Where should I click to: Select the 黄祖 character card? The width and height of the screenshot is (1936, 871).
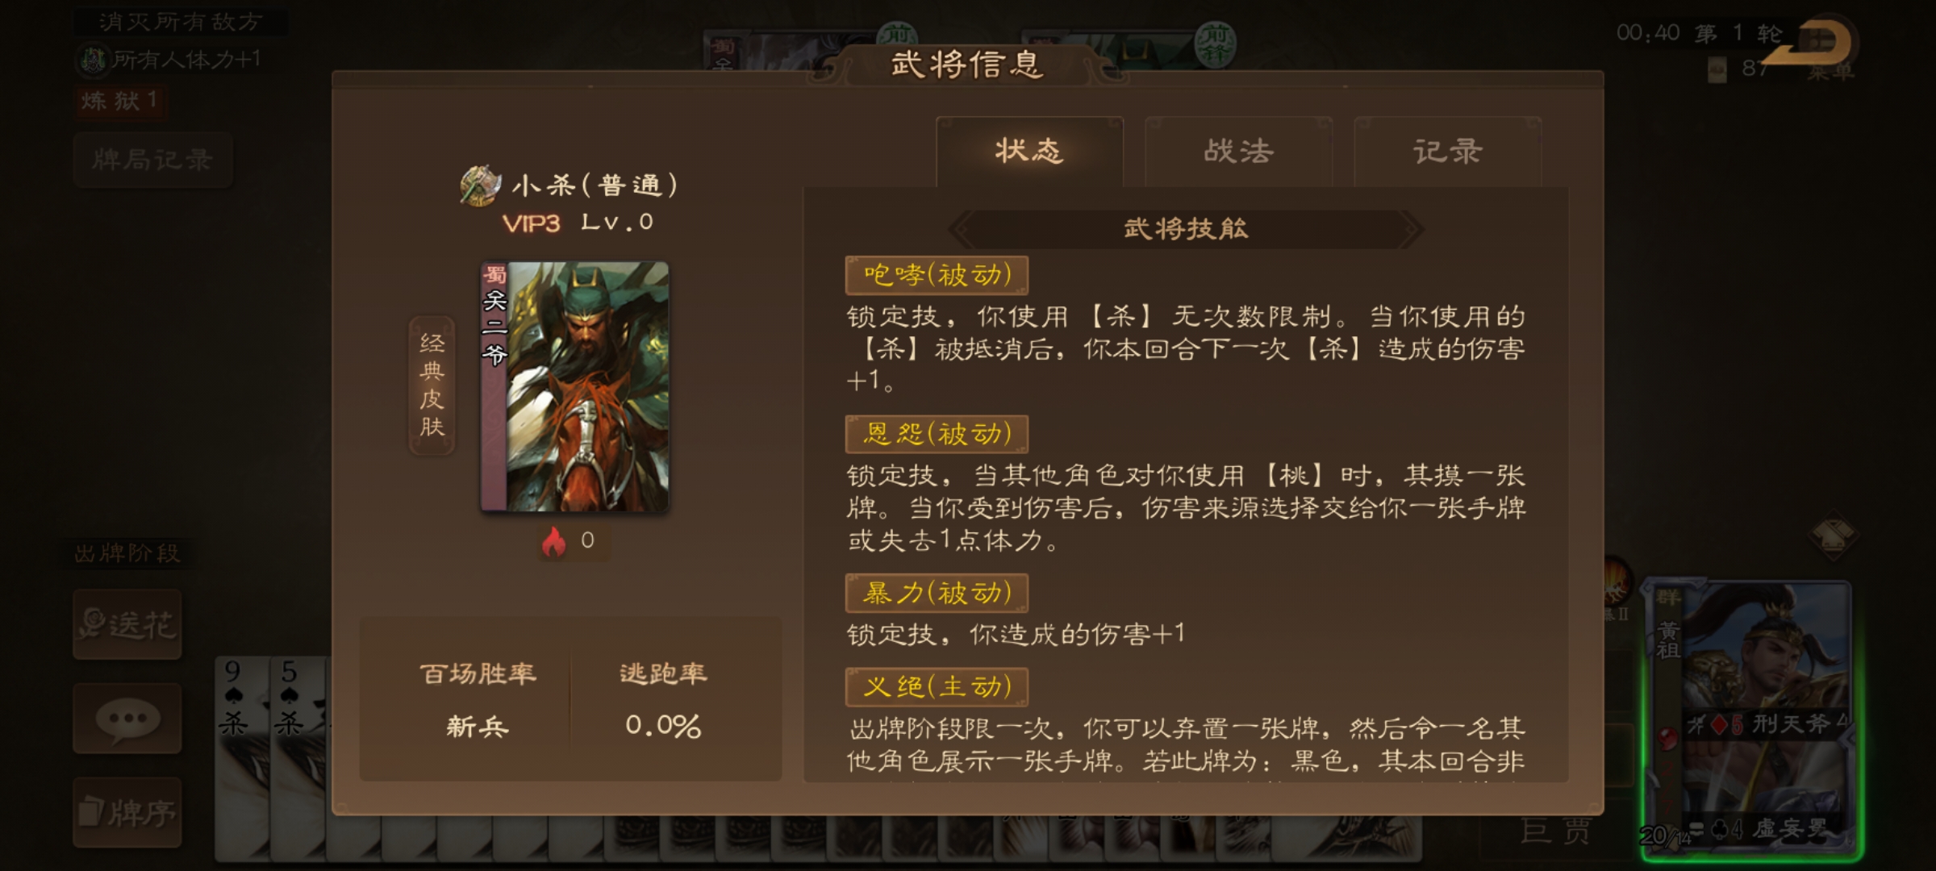pos(1750,718)
